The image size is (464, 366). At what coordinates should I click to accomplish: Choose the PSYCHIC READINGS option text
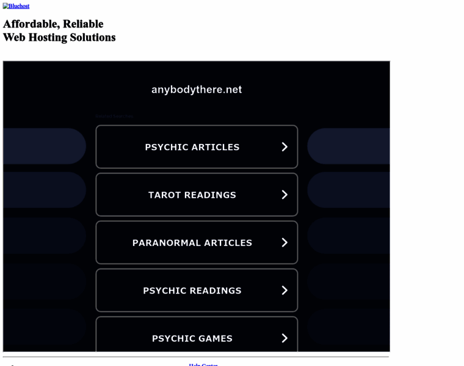pos(192,290)
